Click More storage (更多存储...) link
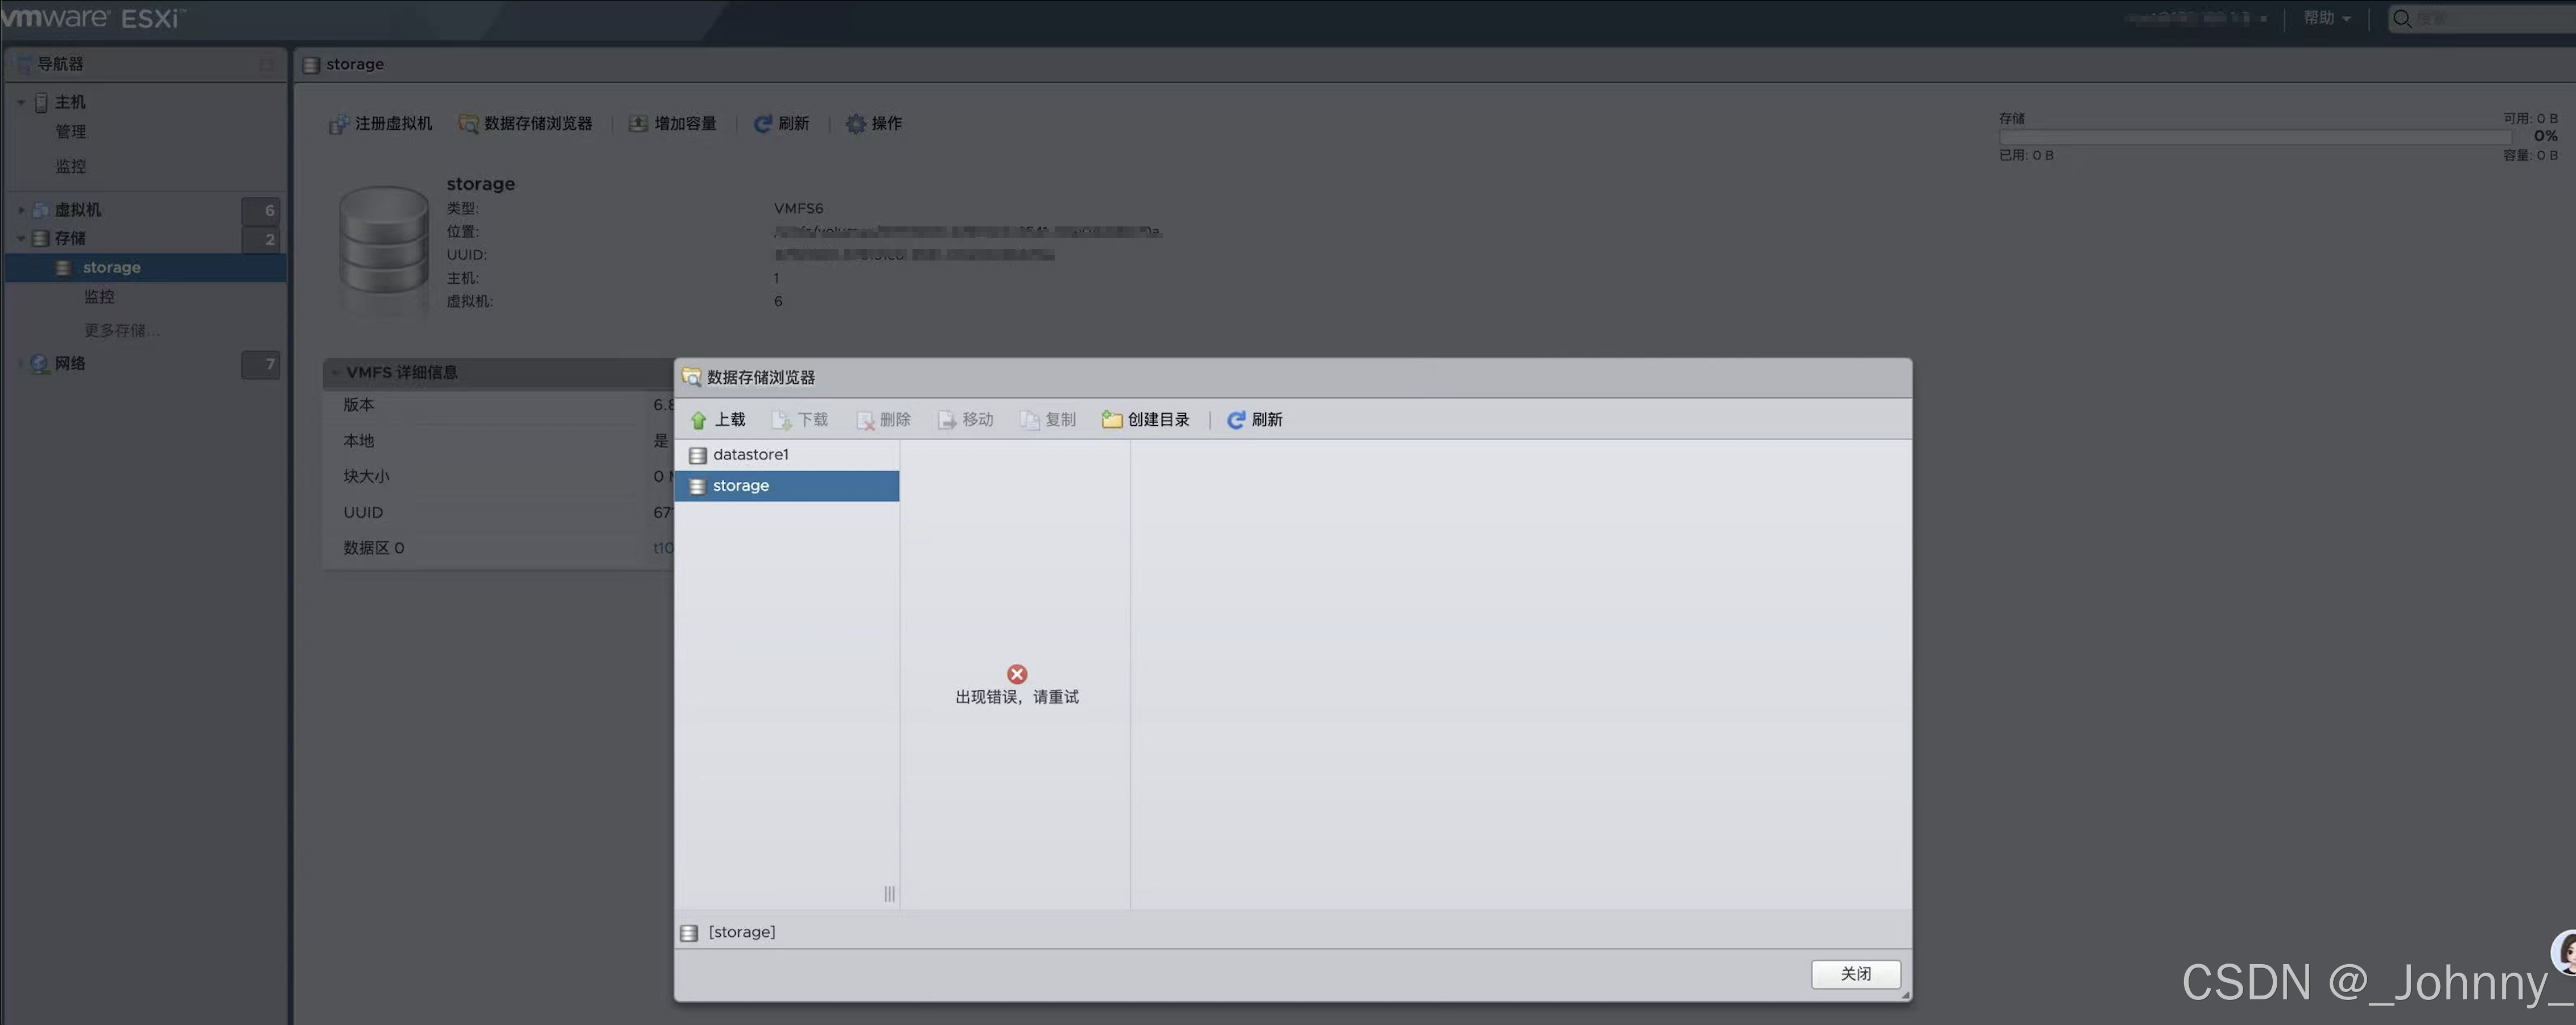Screen dimensions: 2576x1025 [121, 331]
